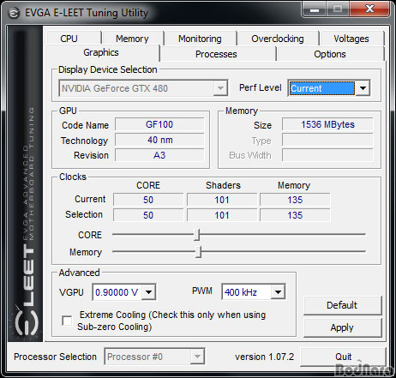
Task: Open the Options tab
Action: [x=330, y=54]
